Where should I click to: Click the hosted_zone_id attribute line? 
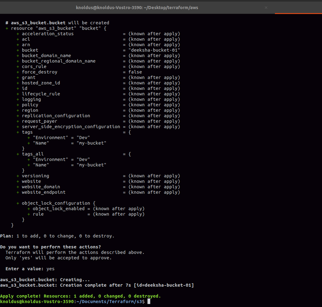[x=98, y=83]
